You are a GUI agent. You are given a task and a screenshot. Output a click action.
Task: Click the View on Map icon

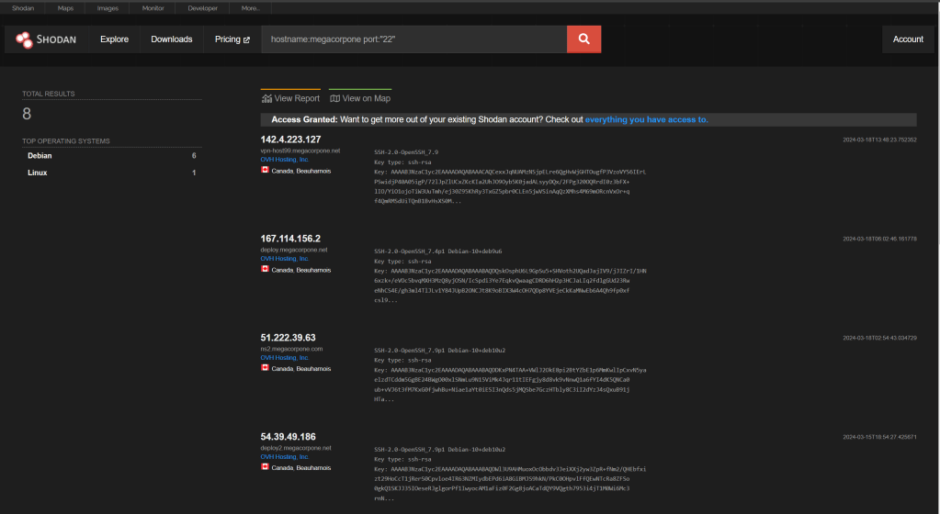[335, 98]
